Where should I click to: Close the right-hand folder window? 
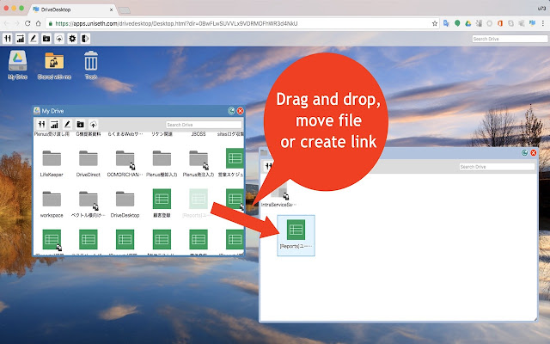coord(534,153)
